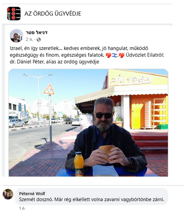Click the 'dr. Dániel Péter, alias' text line
This screenshot has width=186, height=214.
point(55,62)
